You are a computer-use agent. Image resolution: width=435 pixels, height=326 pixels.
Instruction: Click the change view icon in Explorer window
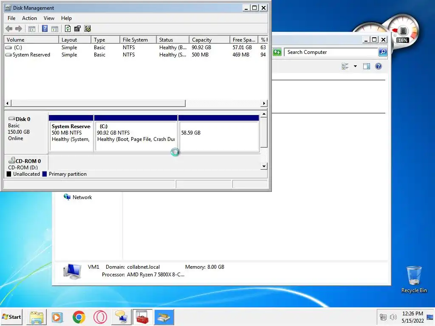click(x=345, y=66)
